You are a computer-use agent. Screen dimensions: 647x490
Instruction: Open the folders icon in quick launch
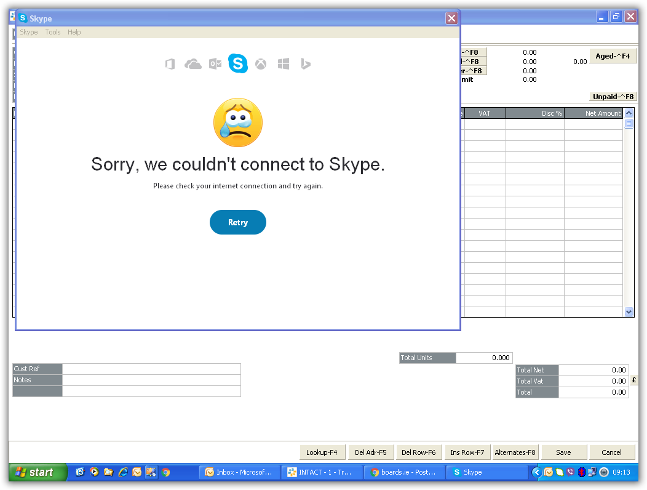108,472
